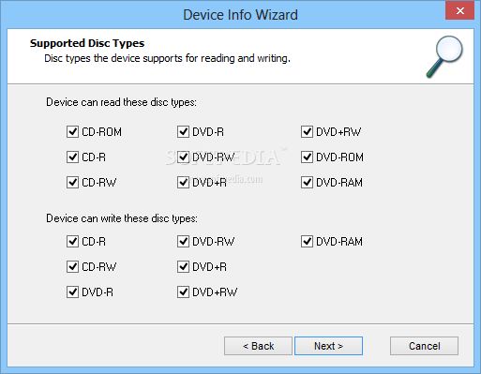Toggle CD-RW checkbox under read disc types

(x=72, y=182)
